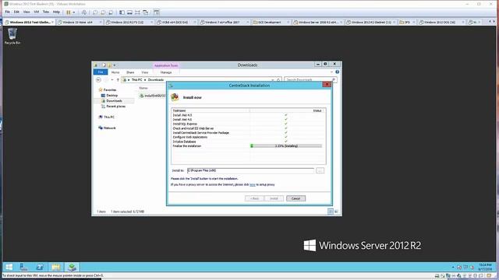This screenshot has height=280, width=499.
Task: Toggle the thumbnail bar toolbar icon
Action: [x=129, y=12]
